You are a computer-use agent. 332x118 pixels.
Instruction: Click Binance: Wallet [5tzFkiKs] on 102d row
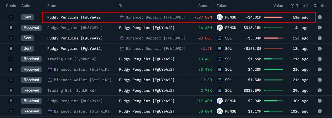[82, 111]
